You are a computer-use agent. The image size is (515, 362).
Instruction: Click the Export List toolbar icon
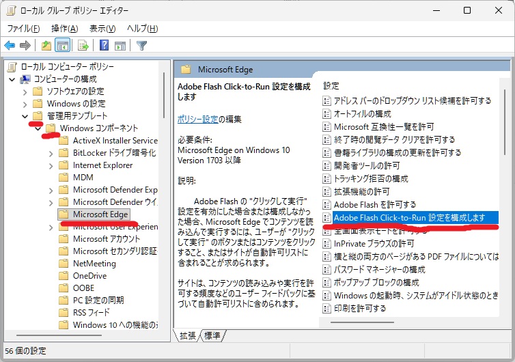(x=83, y=46)
